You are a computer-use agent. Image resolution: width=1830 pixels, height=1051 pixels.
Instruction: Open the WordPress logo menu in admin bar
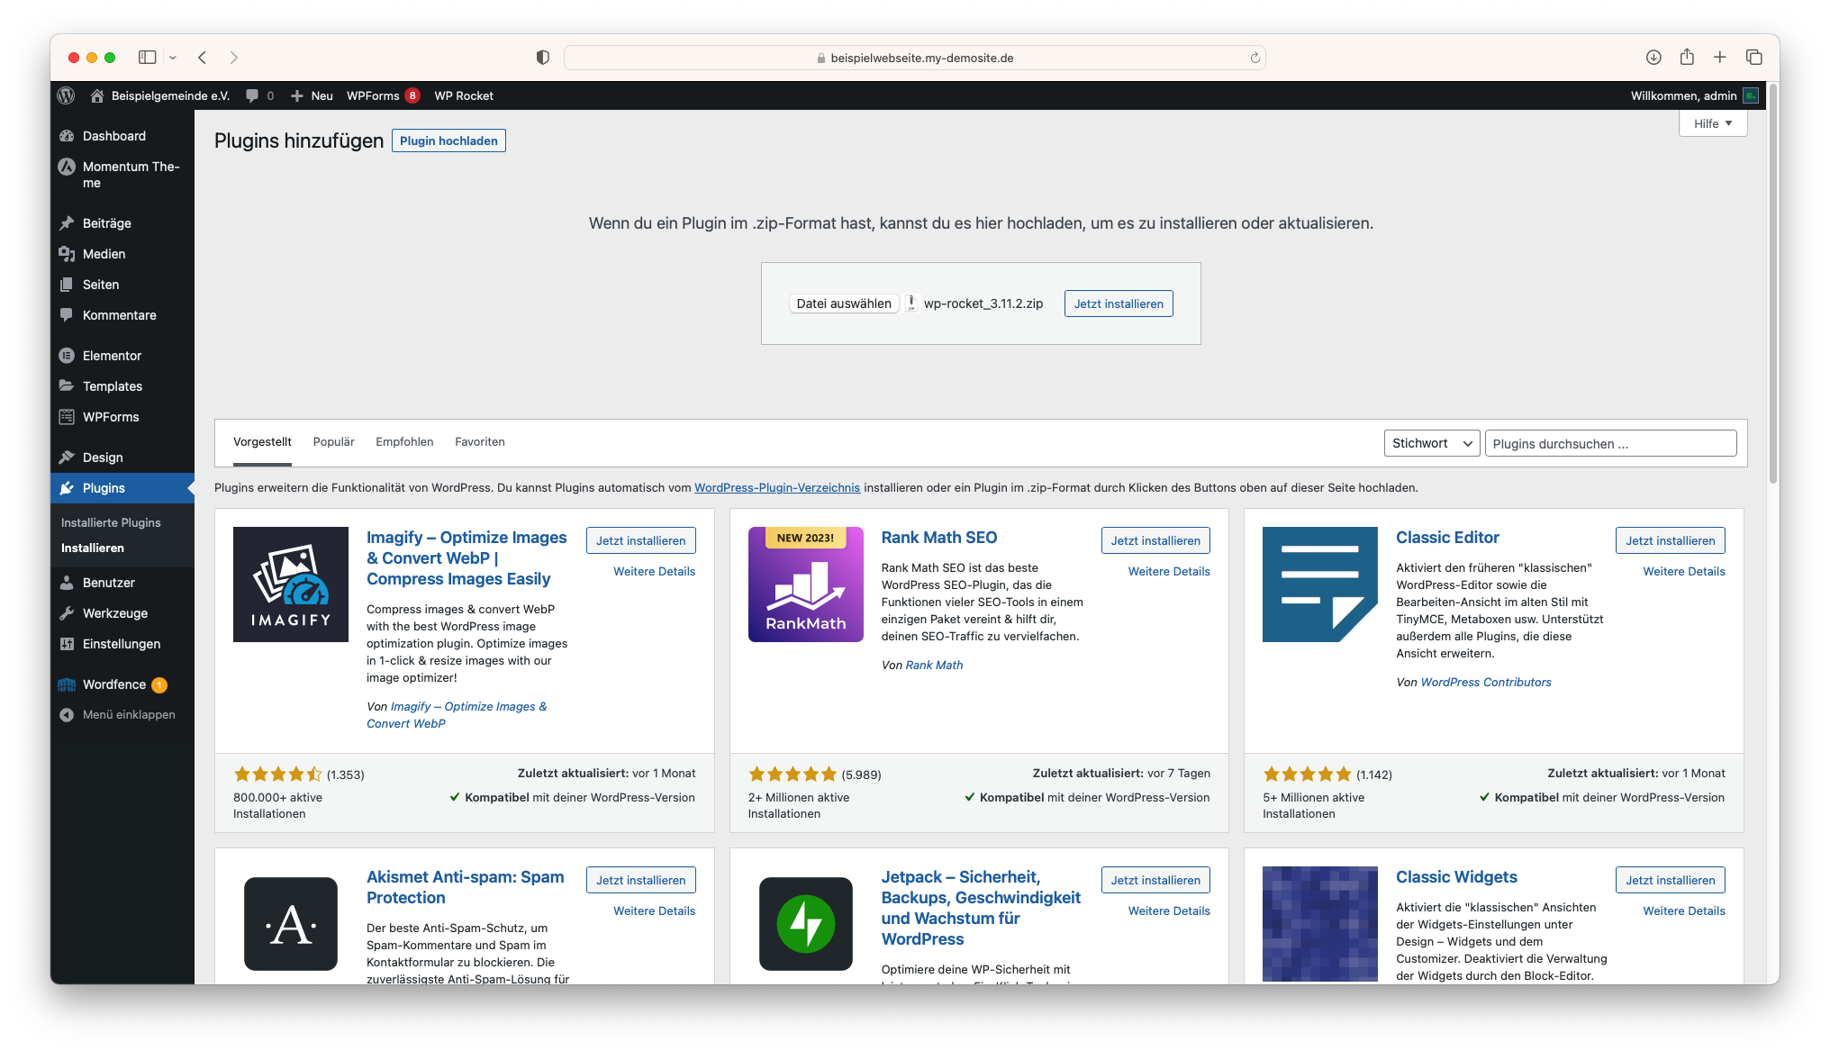pyautogui.click(x=66, y=95)
